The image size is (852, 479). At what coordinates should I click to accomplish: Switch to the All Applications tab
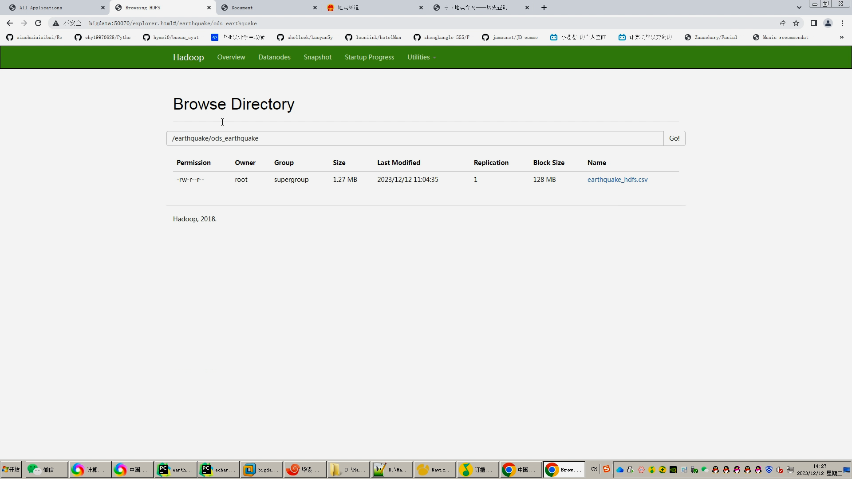pyautogui.click(x=41, y=8)
